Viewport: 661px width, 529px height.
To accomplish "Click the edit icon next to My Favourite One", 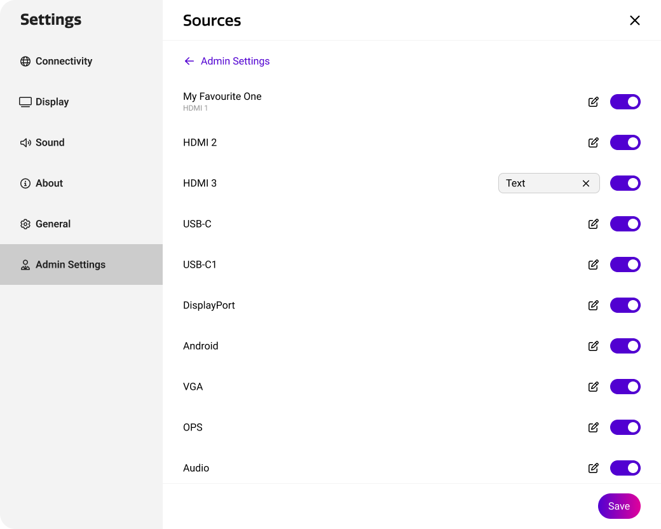I will pyautogui.click(x=593, y=102).
